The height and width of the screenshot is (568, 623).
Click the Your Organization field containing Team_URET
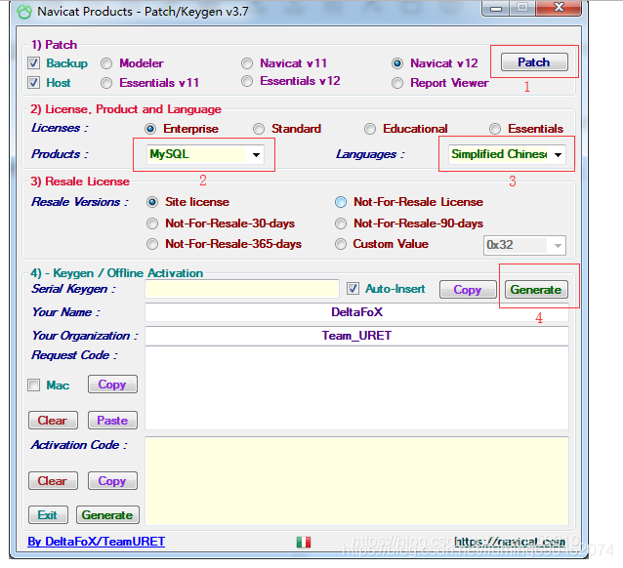356,336
